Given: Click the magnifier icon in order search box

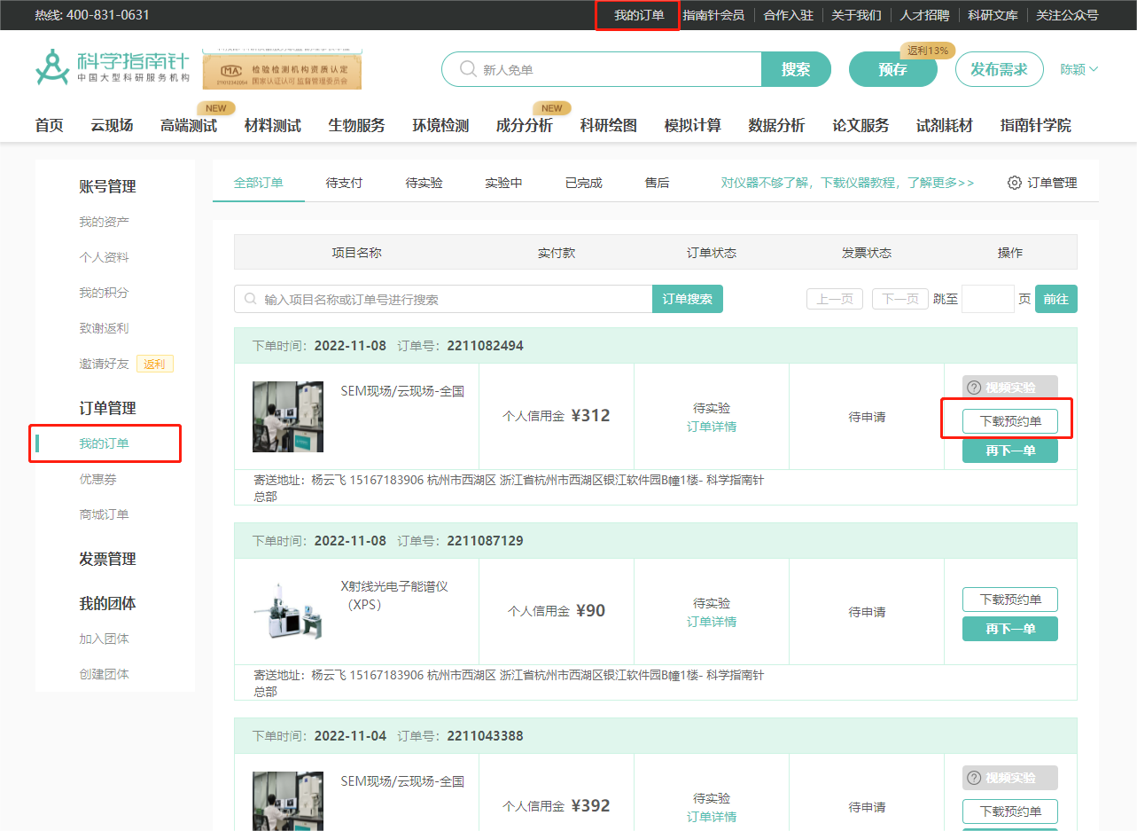Looking at the screenshot, I should click(251, 300).
